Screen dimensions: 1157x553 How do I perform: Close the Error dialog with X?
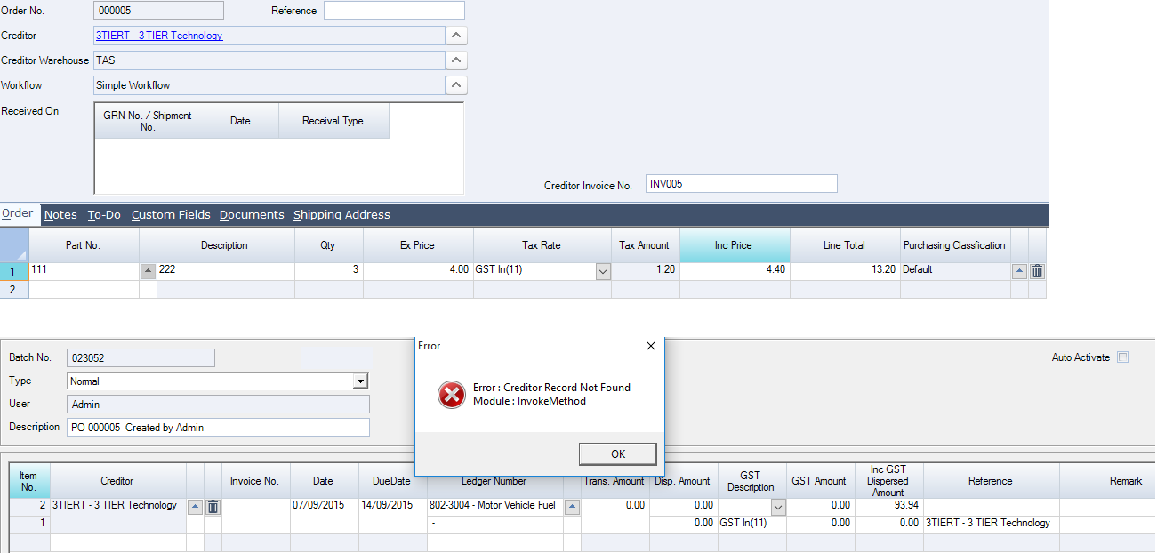coord(650,346)
